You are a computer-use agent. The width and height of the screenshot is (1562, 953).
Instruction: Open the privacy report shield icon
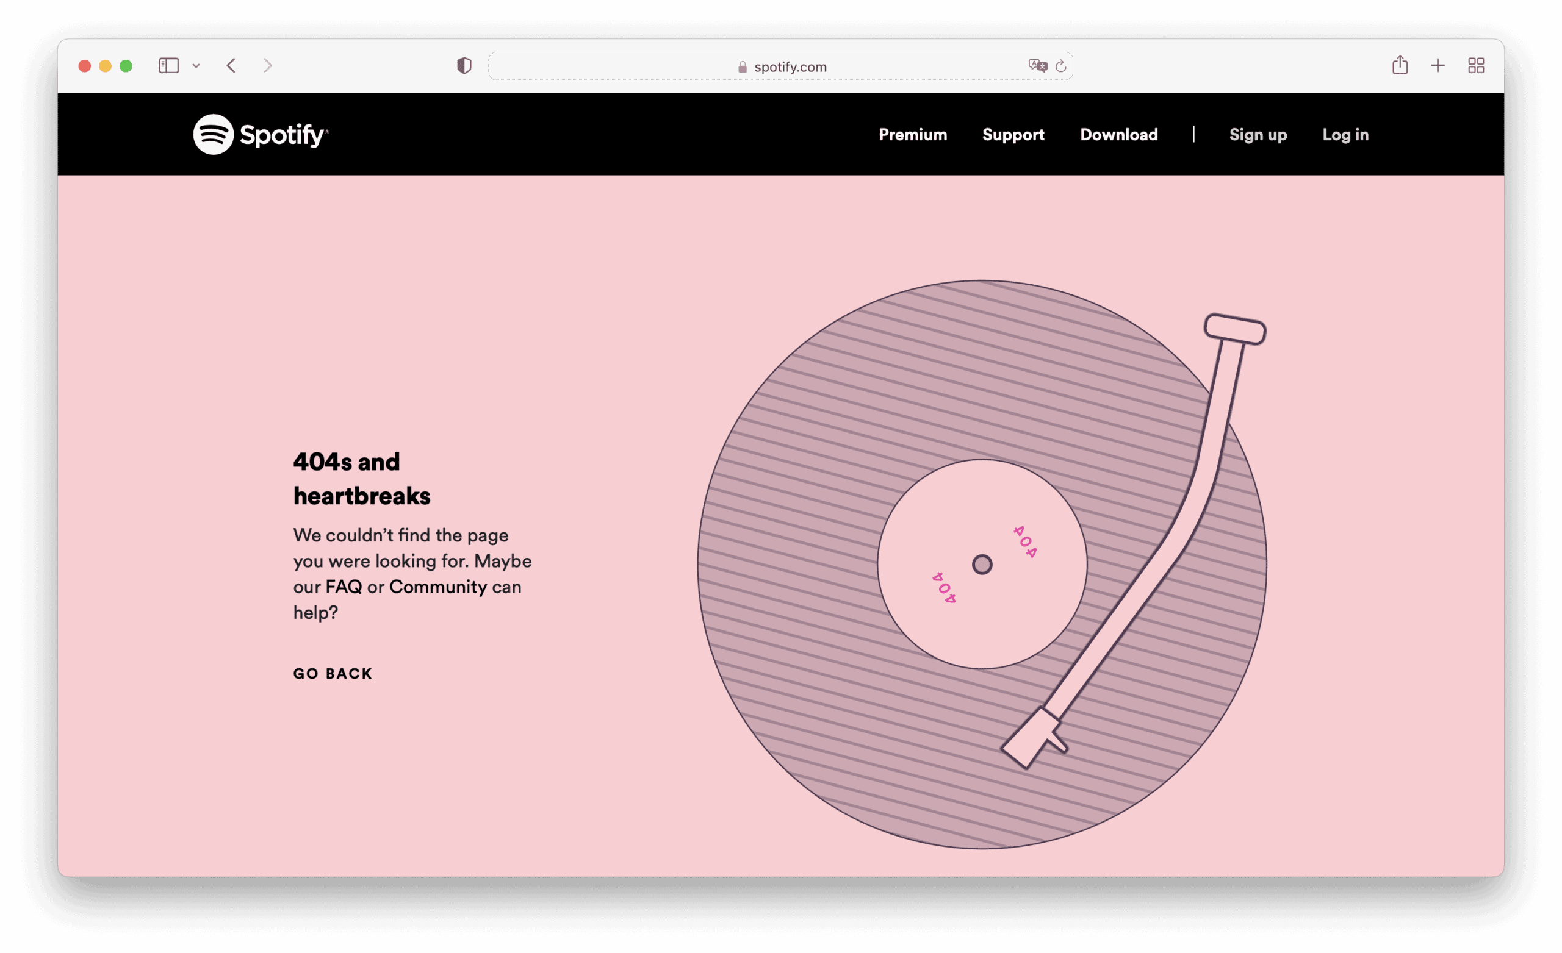[464, 66]
